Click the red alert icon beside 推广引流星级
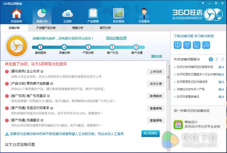The image size is (227, 153). pos(7,96)
